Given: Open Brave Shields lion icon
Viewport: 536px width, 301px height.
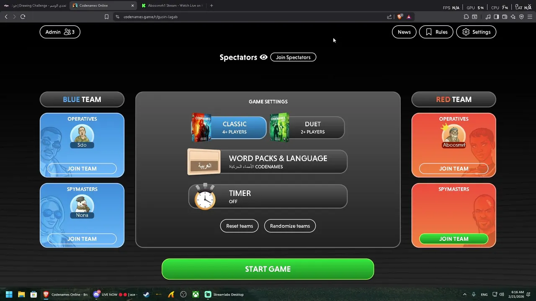Looking at the screenshot, I should pyautogui.click(x=399, y=17).
